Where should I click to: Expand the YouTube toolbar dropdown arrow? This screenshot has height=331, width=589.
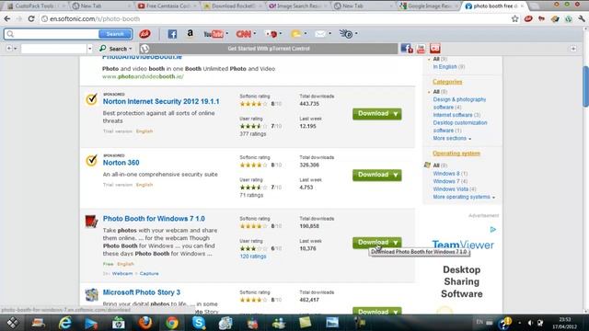coord(227,34)
